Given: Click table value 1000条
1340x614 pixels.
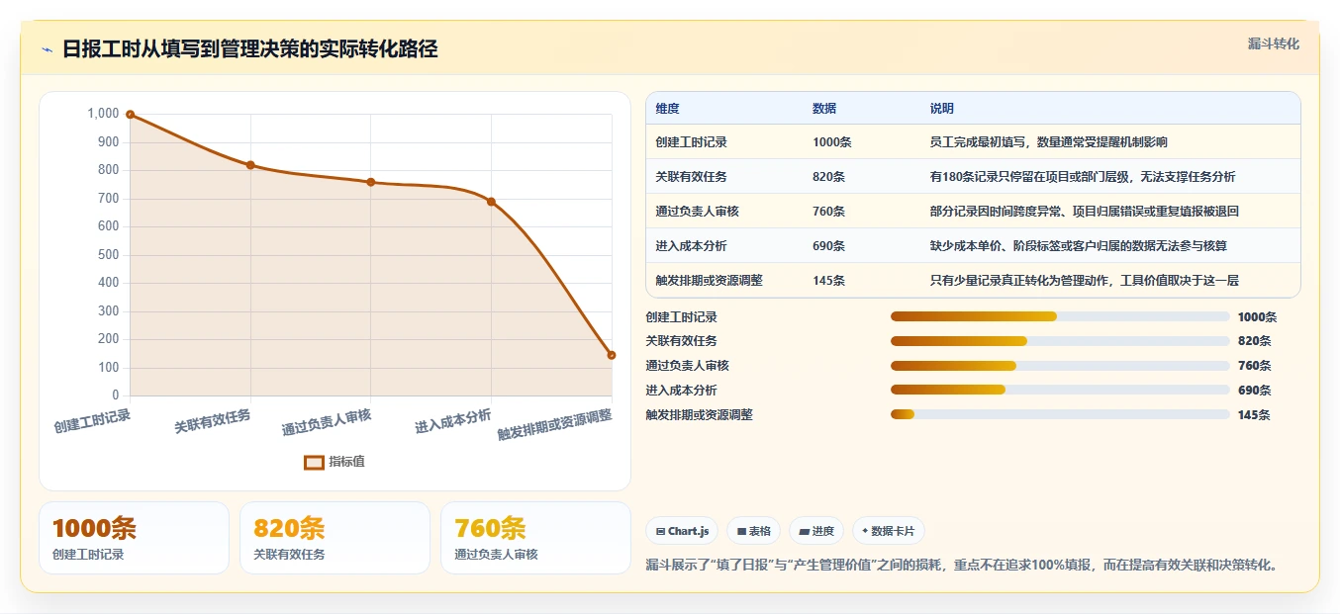Looking at the screenshot, I should 831,142.
